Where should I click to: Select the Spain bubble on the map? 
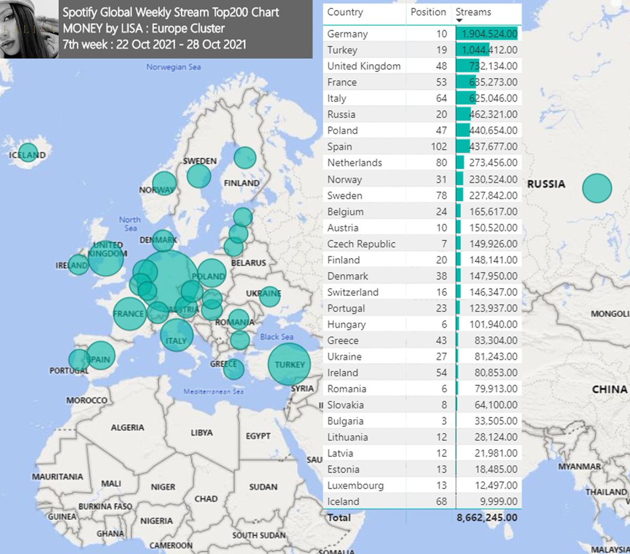(x=101, y=355)
